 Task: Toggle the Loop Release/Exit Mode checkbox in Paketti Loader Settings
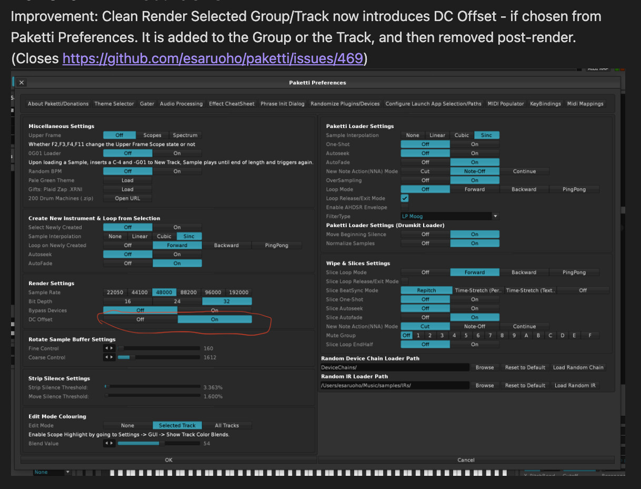(x=405, y=198)
